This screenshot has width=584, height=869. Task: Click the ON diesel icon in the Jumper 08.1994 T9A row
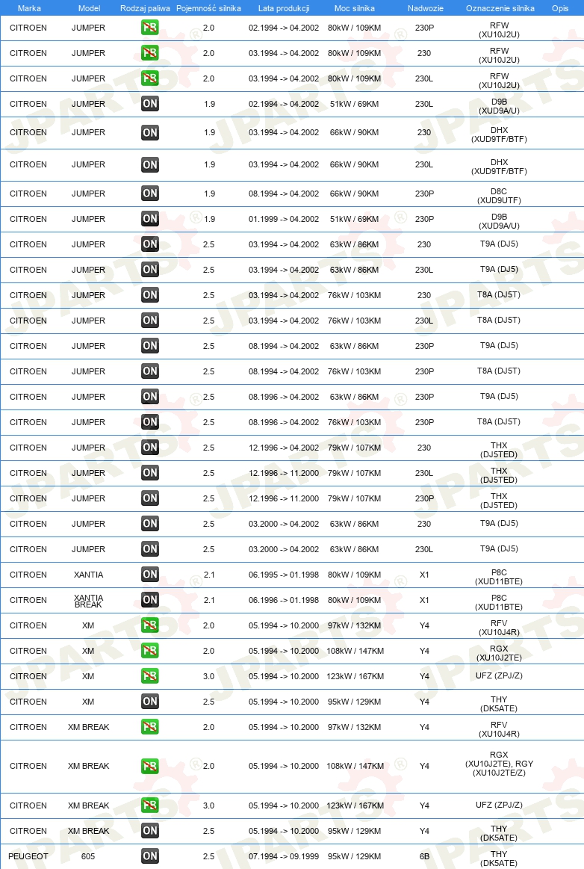pos(149,346)
